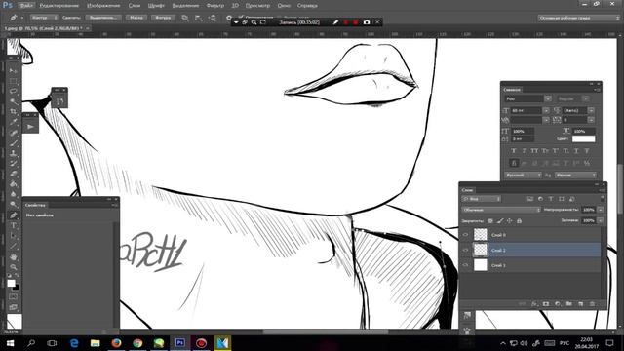This screenshot has width=624, height=351.
Task: Select the Clone Stamp tool
Action: (13, 153)
